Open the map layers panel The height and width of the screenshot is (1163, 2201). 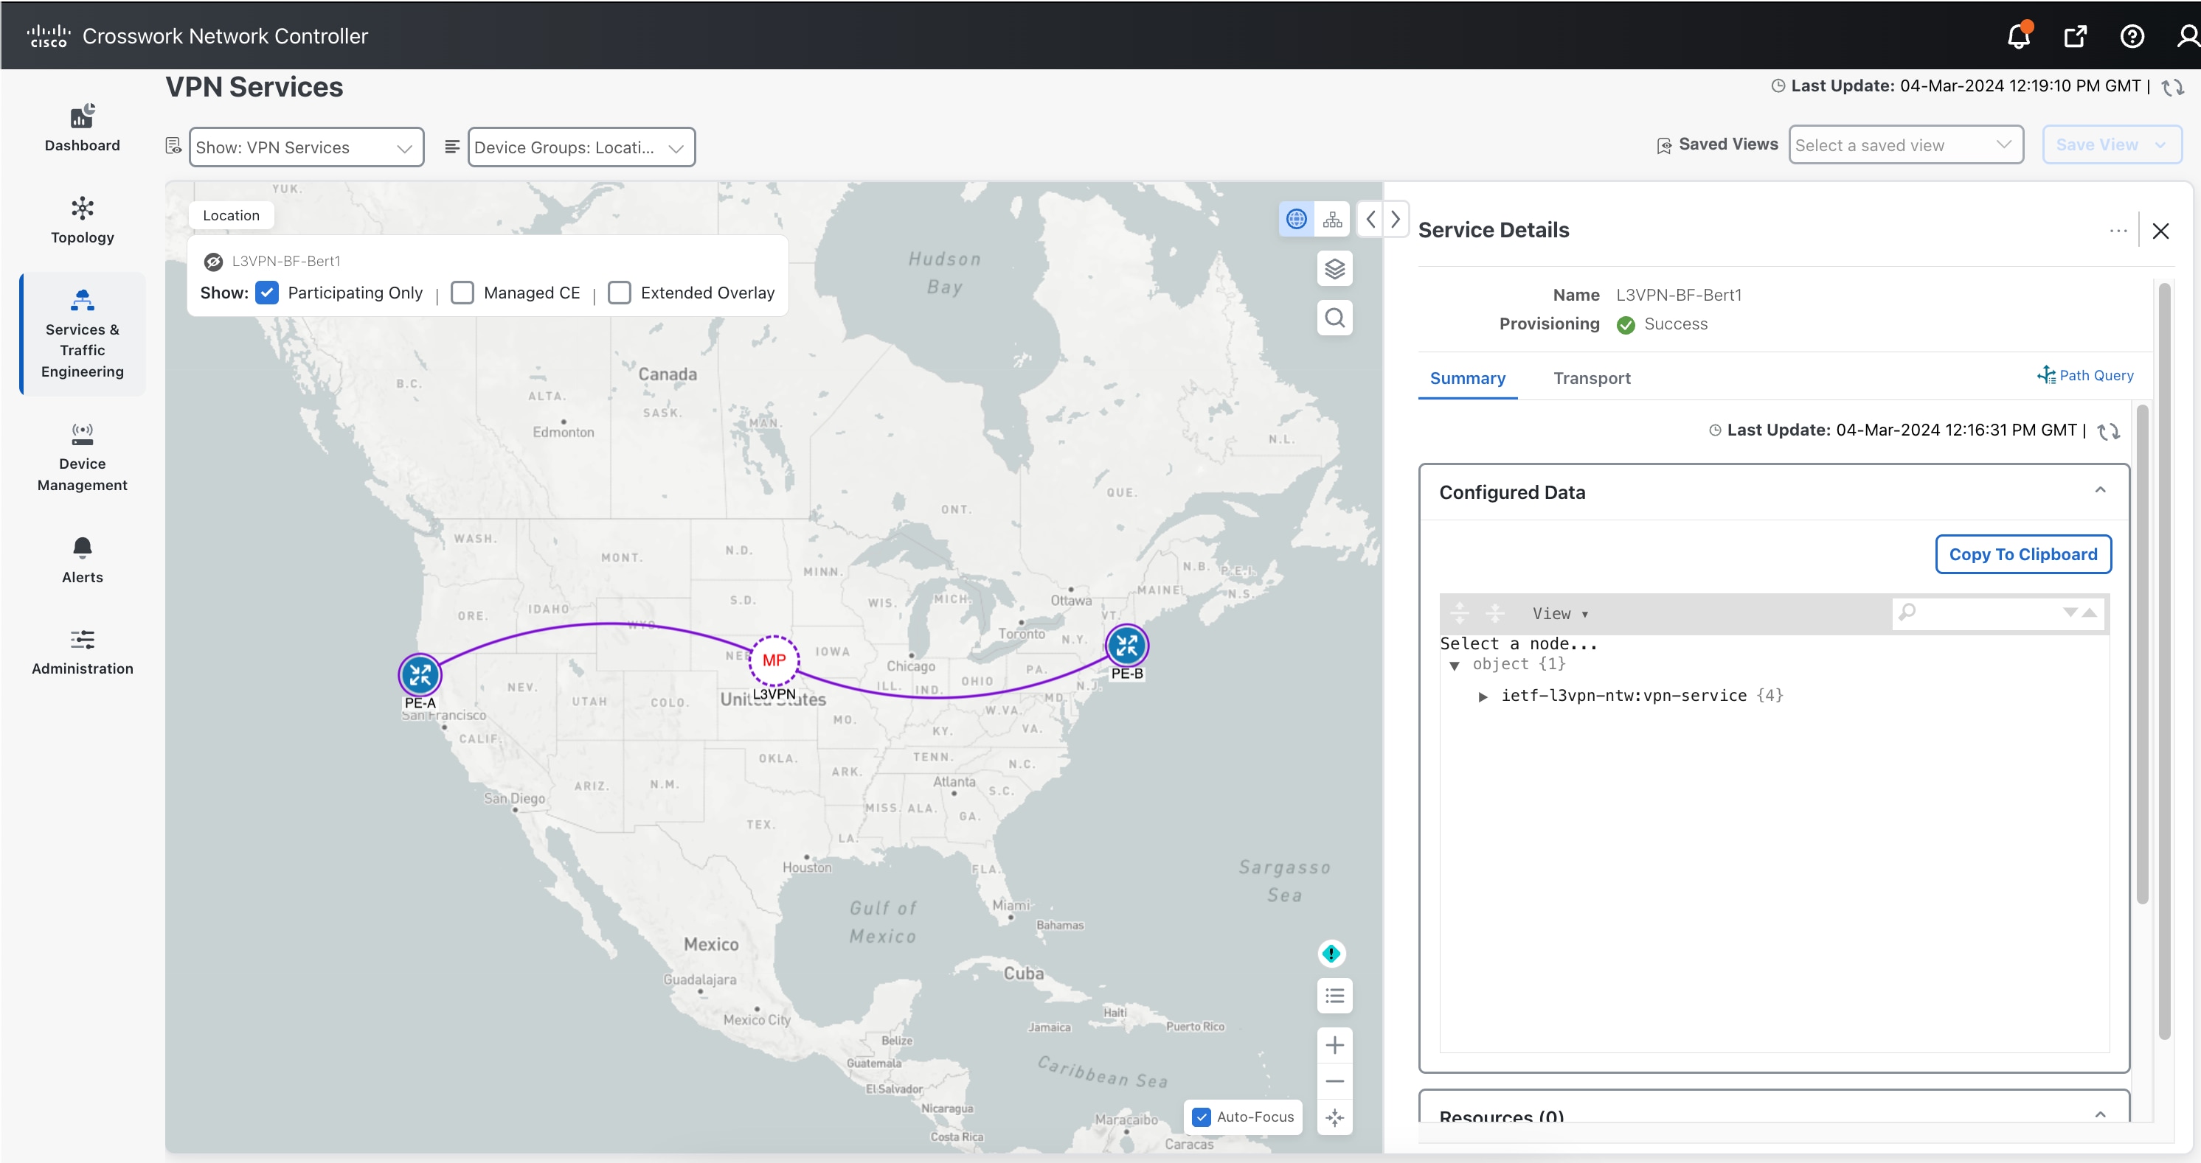[1334, 268]
